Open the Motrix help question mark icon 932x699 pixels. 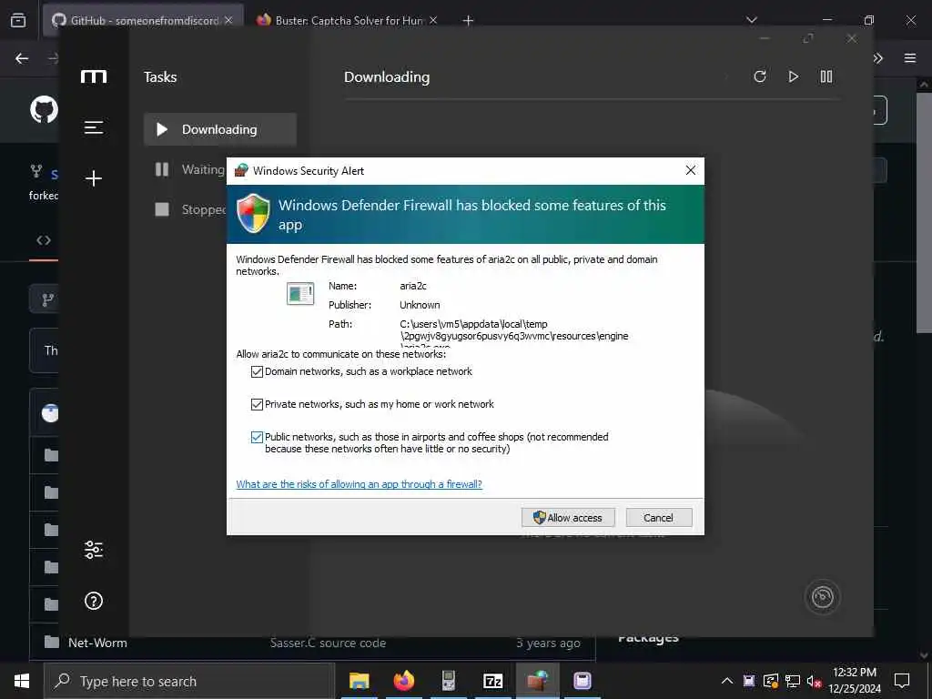[x=94, y=601]
